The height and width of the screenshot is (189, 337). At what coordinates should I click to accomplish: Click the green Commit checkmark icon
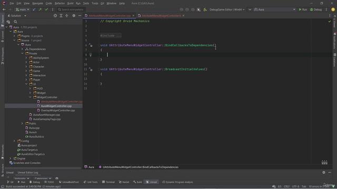(46, 9)
